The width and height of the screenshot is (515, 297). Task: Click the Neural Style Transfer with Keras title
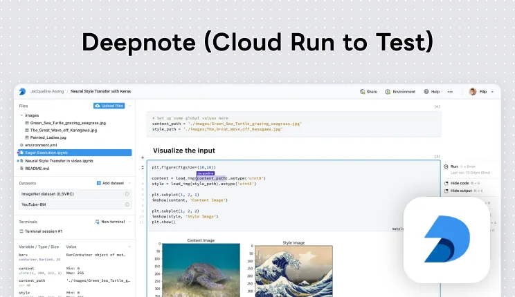(x=100, y=91)
